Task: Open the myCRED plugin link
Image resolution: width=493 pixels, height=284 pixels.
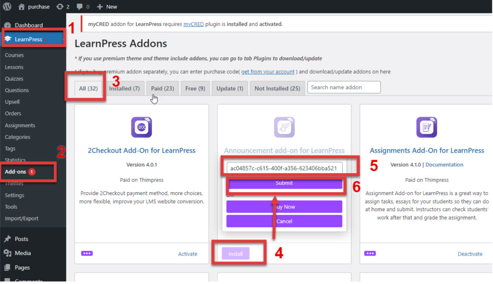Action: click(x=194, y=24)
